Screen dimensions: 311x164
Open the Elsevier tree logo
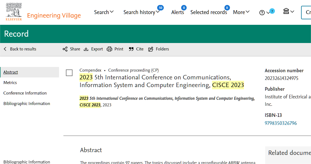(14, 12)
